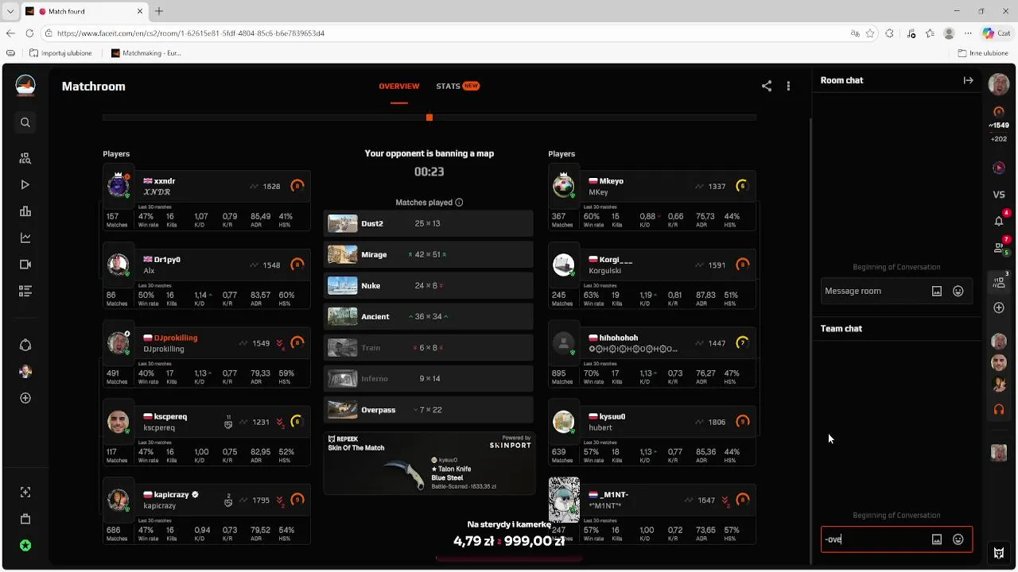Open player Korgi___'s profile name
Image resolution: width=1018 pixels, height=572 pixels.
(x=616, y=260)
